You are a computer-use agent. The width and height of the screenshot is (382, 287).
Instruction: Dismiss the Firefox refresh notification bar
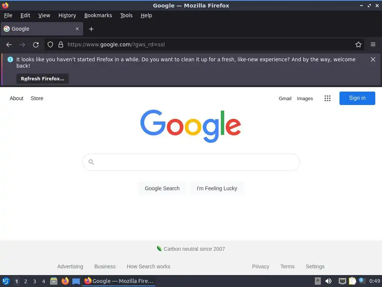tap(373, 59)
